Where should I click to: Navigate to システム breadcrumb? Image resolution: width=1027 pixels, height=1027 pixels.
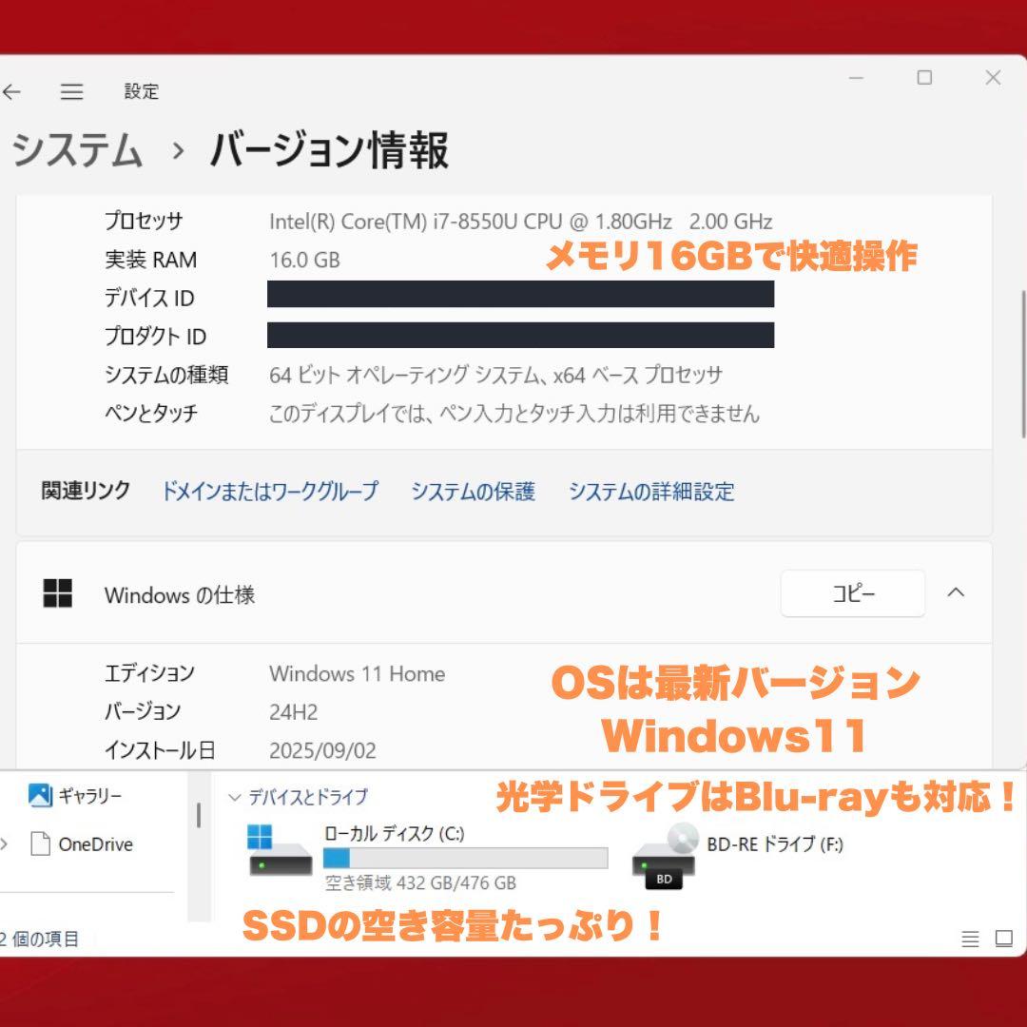coord(76,150)
